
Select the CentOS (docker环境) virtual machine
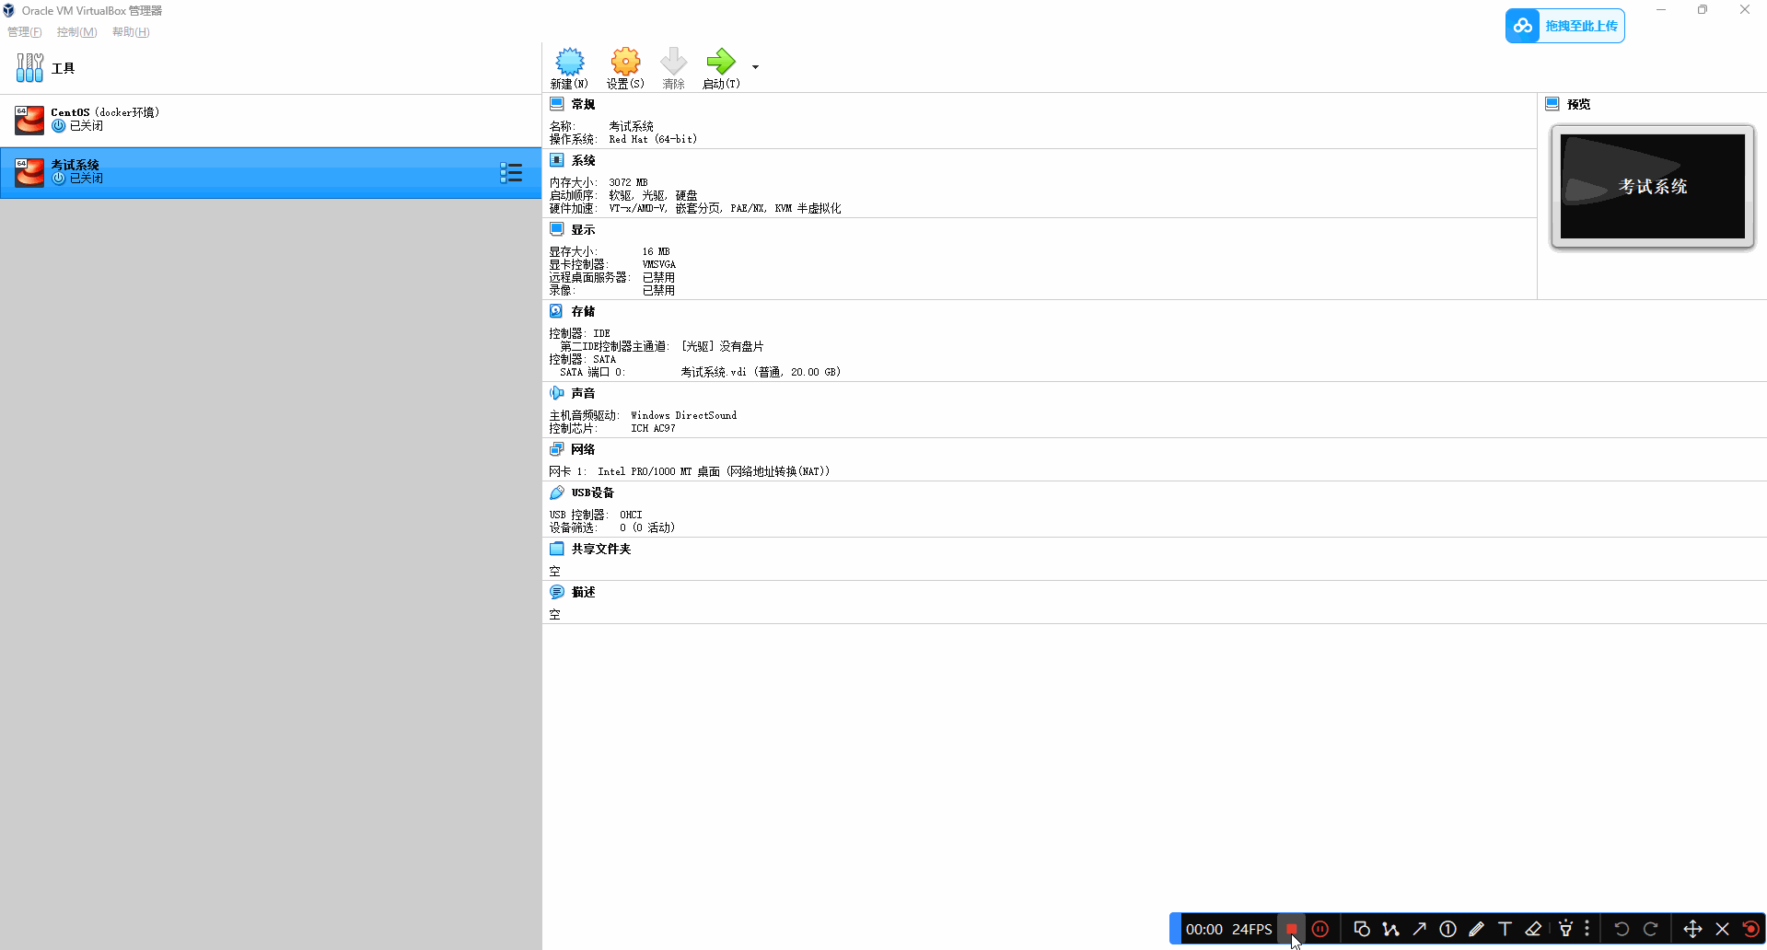[271, 120]
